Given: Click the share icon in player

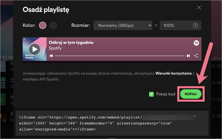Looking at the screenshot, I should coord(196,56).
